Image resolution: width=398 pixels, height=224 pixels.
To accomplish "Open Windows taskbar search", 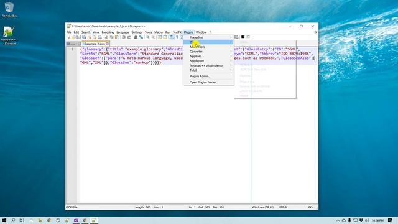I will (x=13, y=220).
